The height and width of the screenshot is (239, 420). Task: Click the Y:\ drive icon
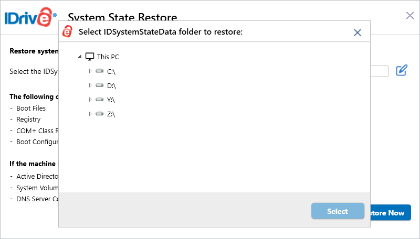point(100,100)
